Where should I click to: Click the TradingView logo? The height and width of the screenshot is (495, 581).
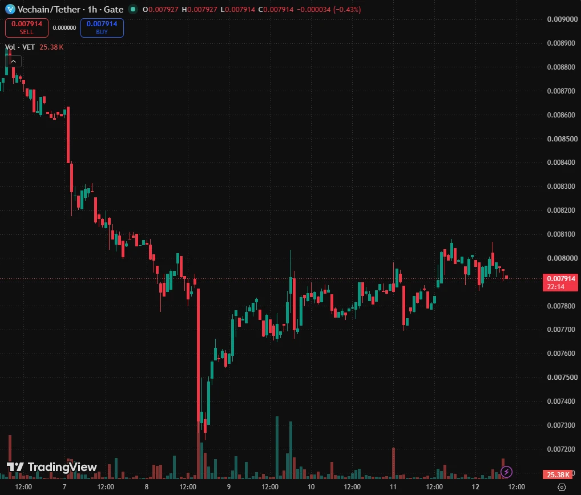click(x=52, y=467)
